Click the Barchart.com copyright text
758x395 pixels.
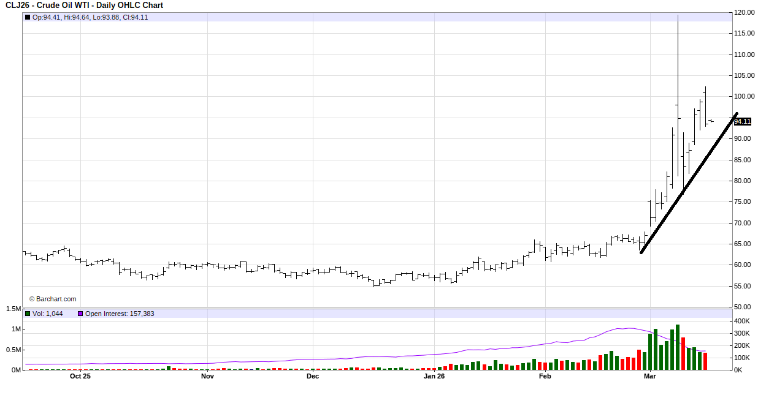(x=53, y=299)
